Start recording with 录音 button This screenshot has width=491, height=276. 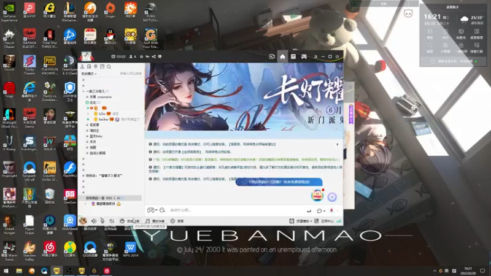(177, 221)
